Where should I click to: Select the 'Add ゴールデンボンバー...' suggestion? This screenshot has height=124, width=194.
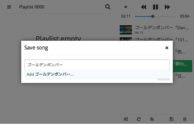point(97,74)
